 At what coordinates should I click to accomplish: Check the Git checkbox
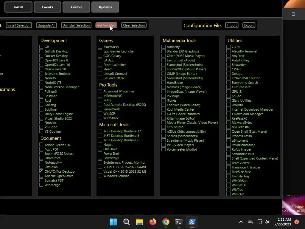[41, 47]
